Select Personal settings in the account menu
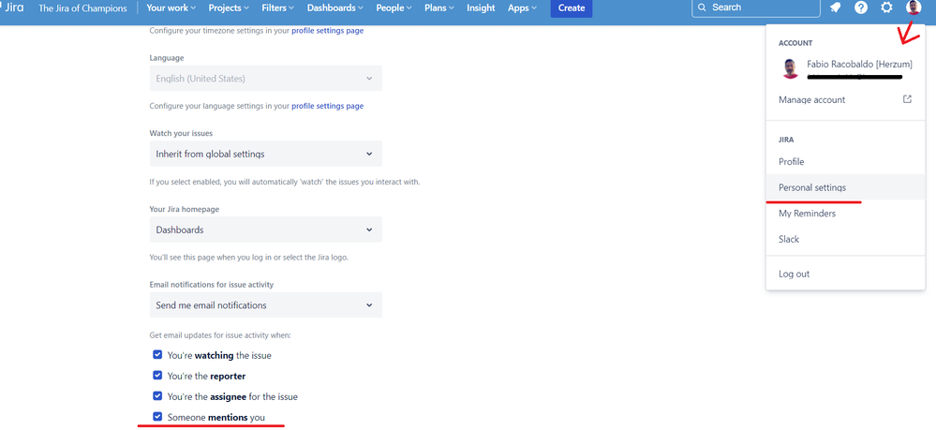 point(845,187)
